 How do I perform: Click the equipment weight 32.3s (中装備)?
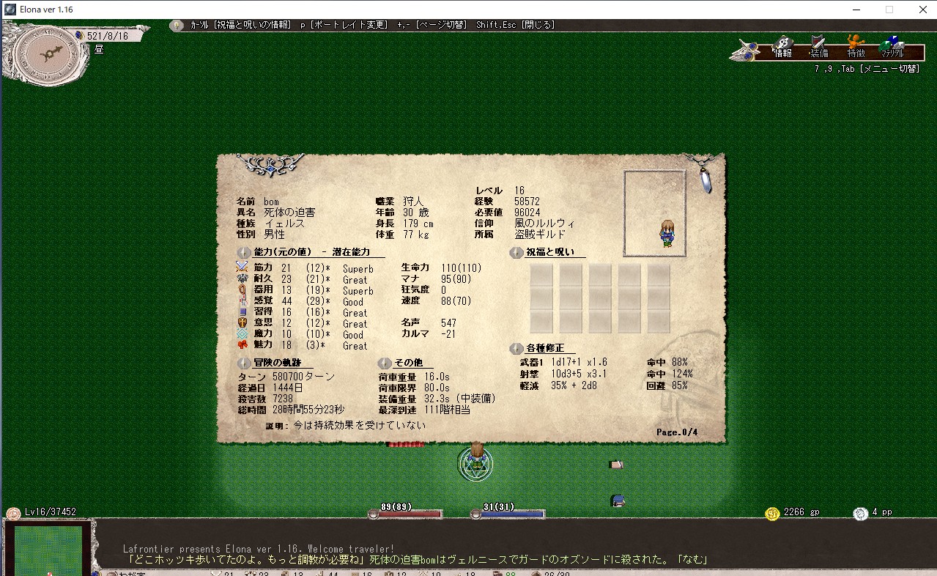460,399
